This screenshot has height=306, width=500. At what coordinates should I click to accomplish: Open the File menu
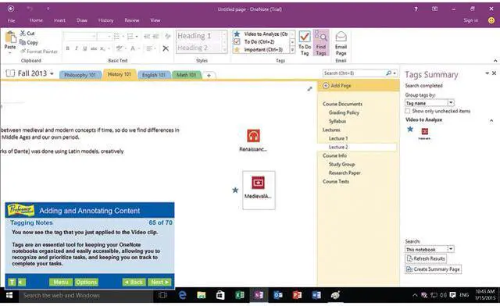coord(11,20)
